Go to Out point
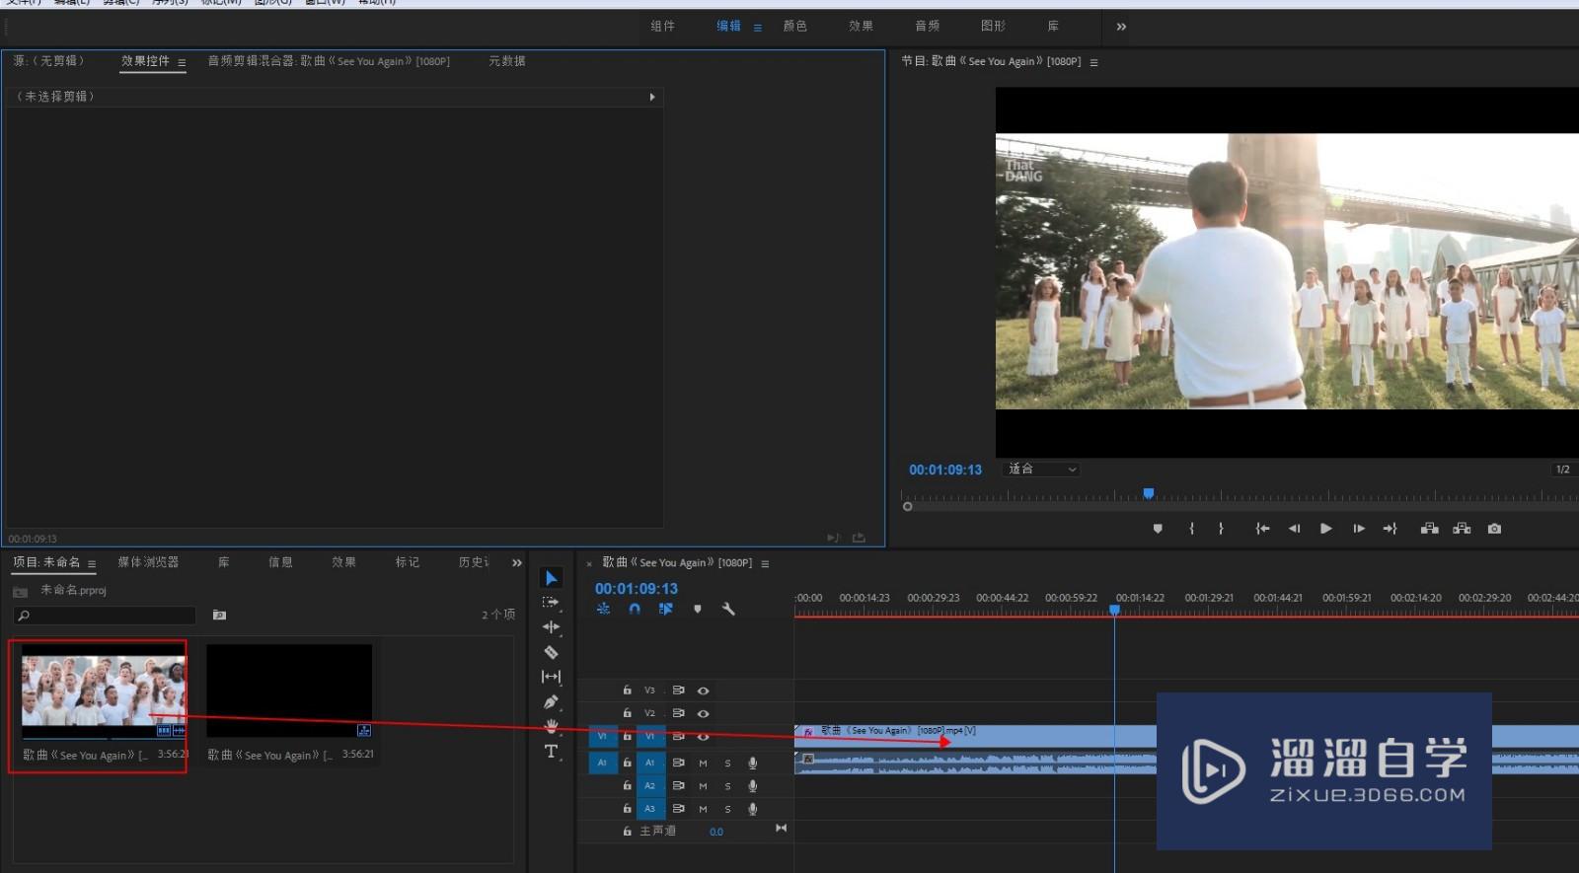This screenshot has height=873, width=1579. click(x=1391, y=529)
